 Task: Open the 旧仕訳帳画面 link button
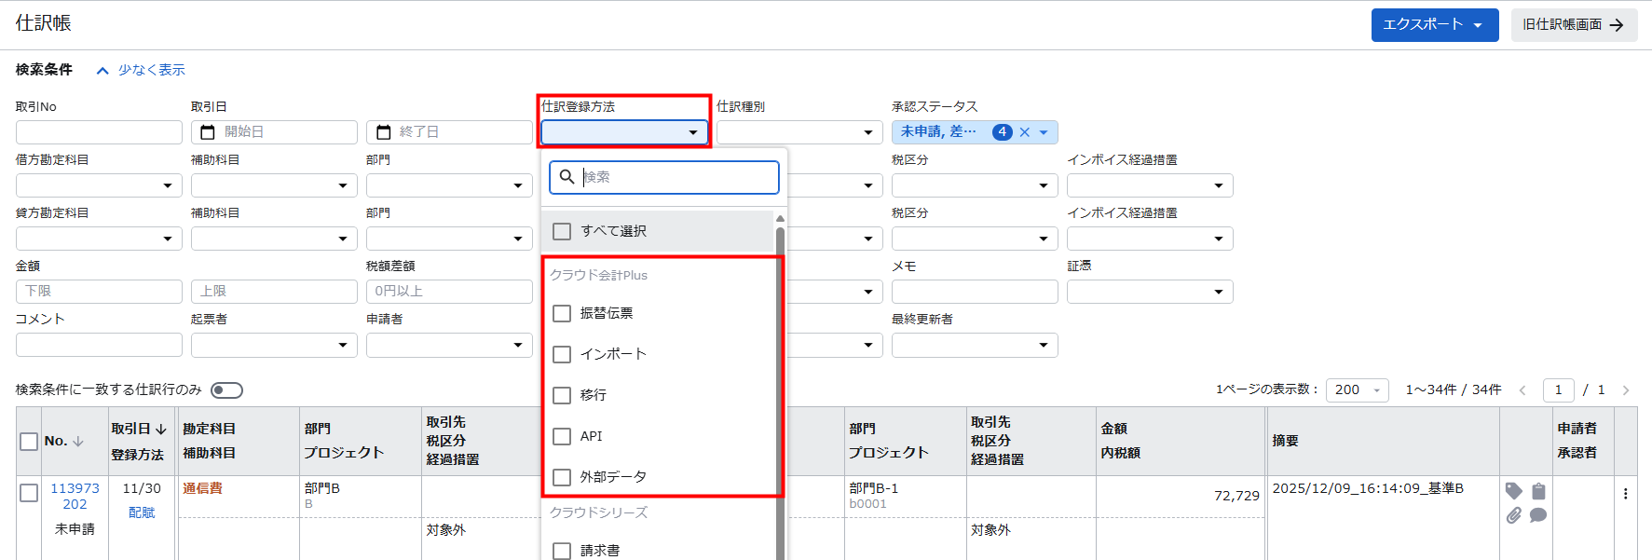click(x=1573, y=25)
